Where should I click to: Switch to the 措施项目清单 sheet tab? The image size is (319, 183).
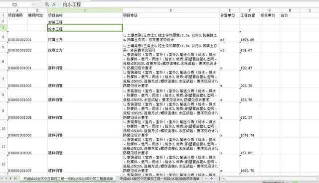[x=159, y=179]
